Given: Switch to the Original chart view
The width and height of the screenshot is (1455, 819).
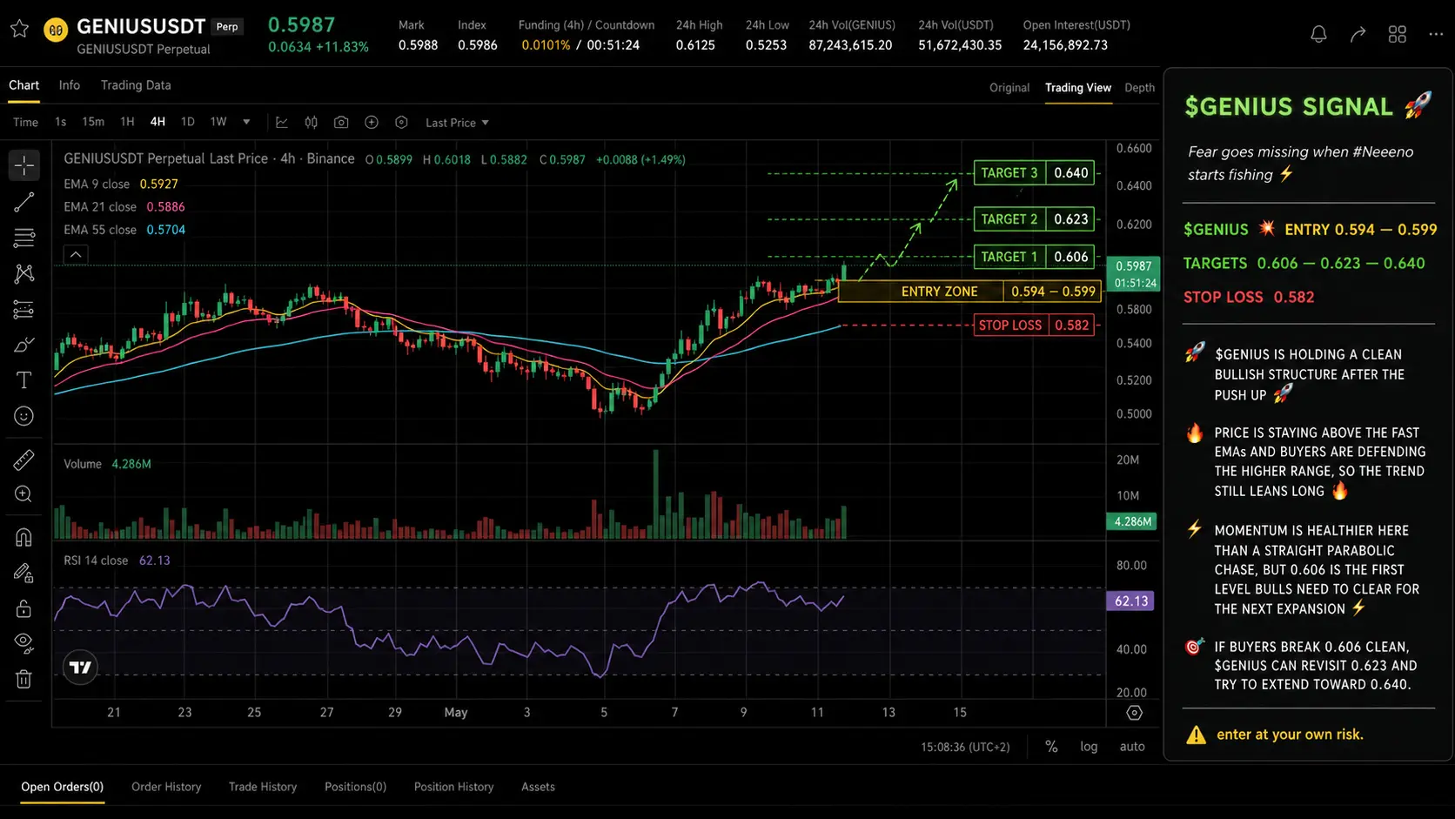Looking at the screenshot, I should tap(1009, 88).
